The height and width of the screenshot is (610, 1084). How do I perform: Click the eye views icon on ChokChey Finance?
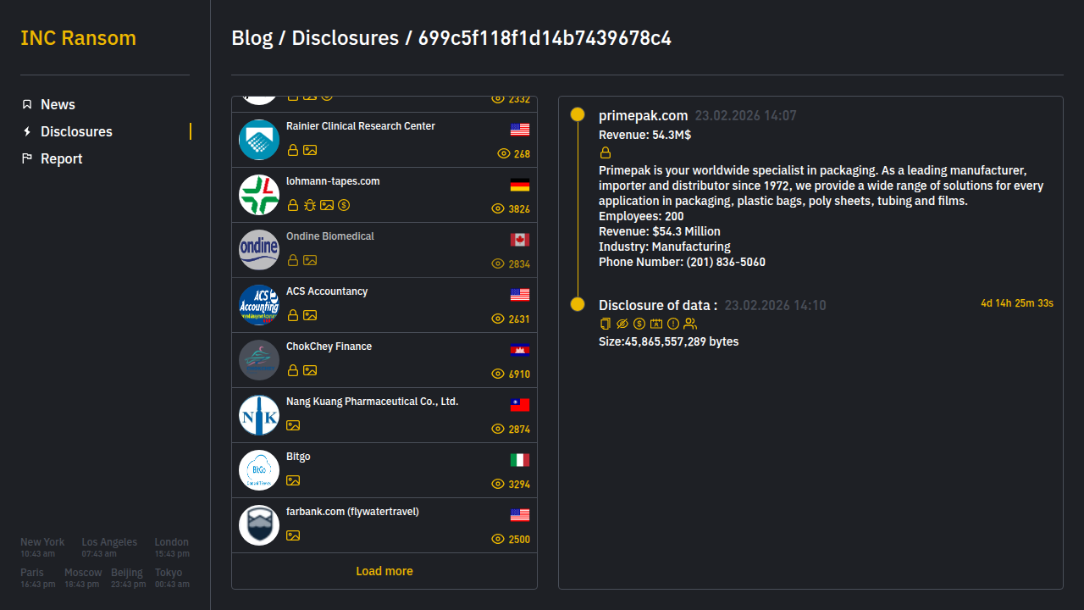coord(498,374)
